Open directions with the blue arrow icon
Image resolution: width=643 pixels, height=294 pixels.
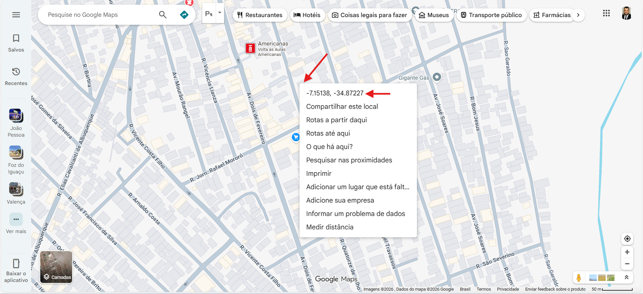[184, 15]
